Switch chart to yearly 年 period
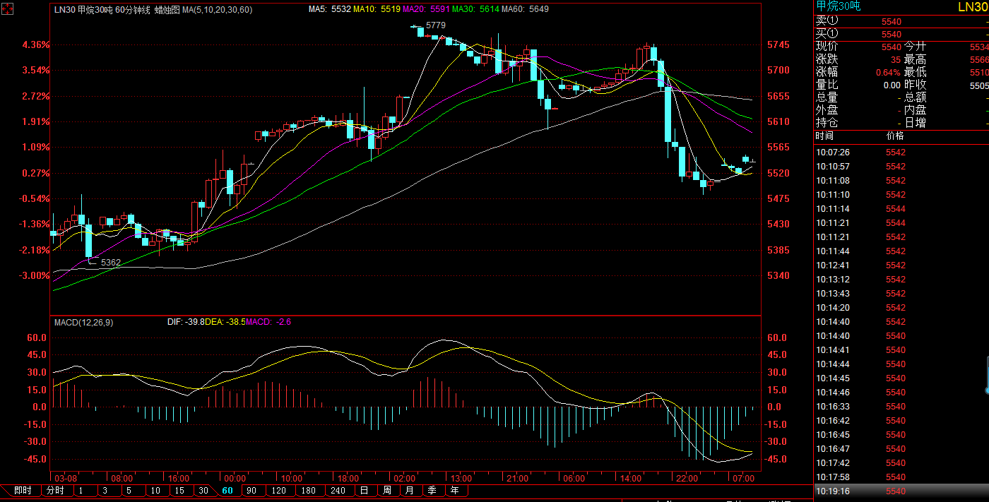The image size is (989, 502). tap(454, 490)
